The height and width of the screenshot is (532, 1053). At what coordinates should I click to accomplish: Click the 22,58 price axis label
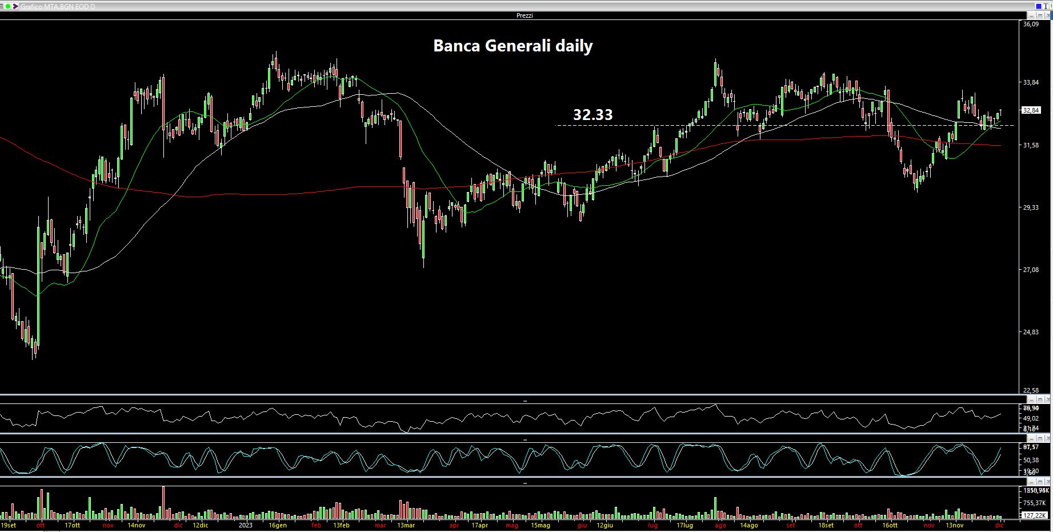(1031, 390)
